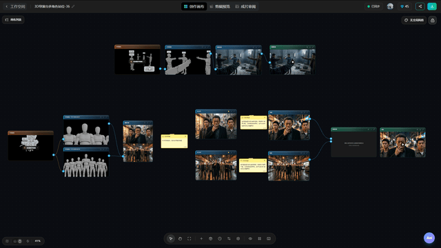This screenshot has height=248, width=441.
Task: Click the tag button beside the upload icon
Action: click(414, 20)
